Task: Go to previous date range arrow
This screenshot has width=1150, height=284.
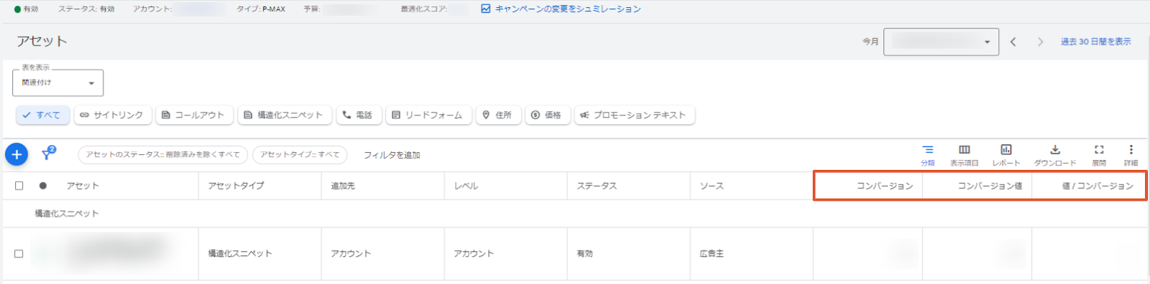Action: (x=1013, y=42)
